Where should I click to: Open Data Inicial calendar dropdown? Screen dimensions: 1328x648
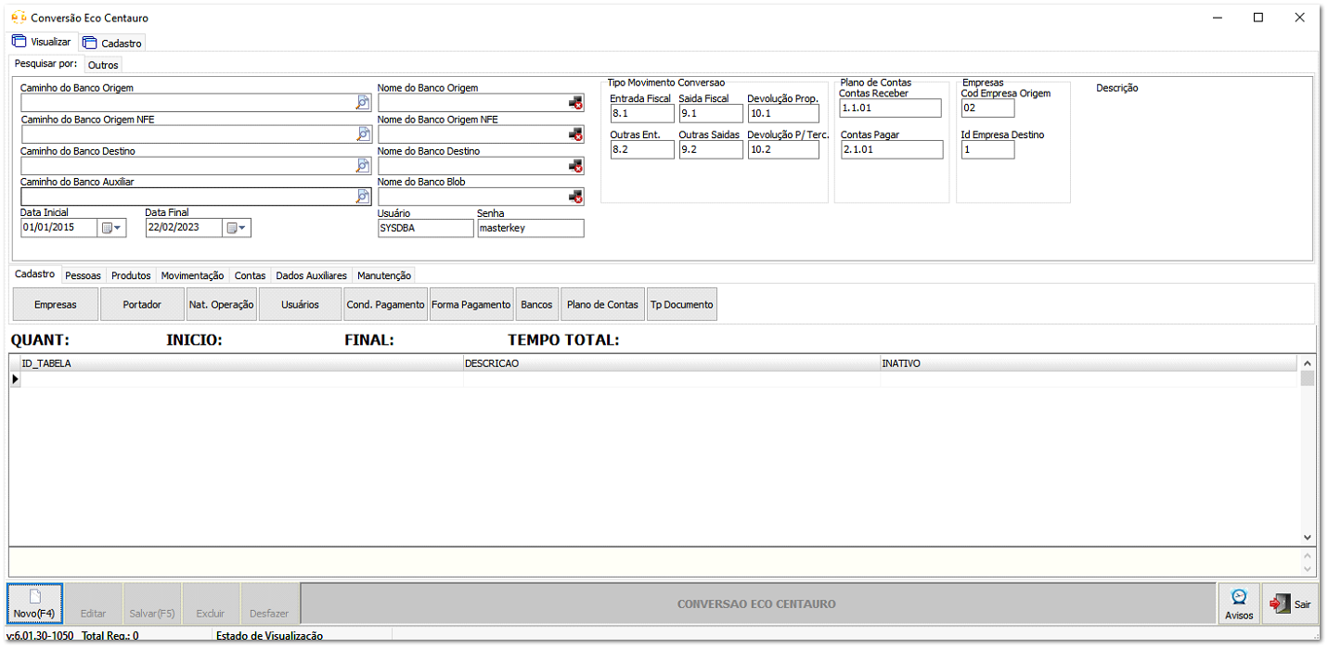pos(111,228)
